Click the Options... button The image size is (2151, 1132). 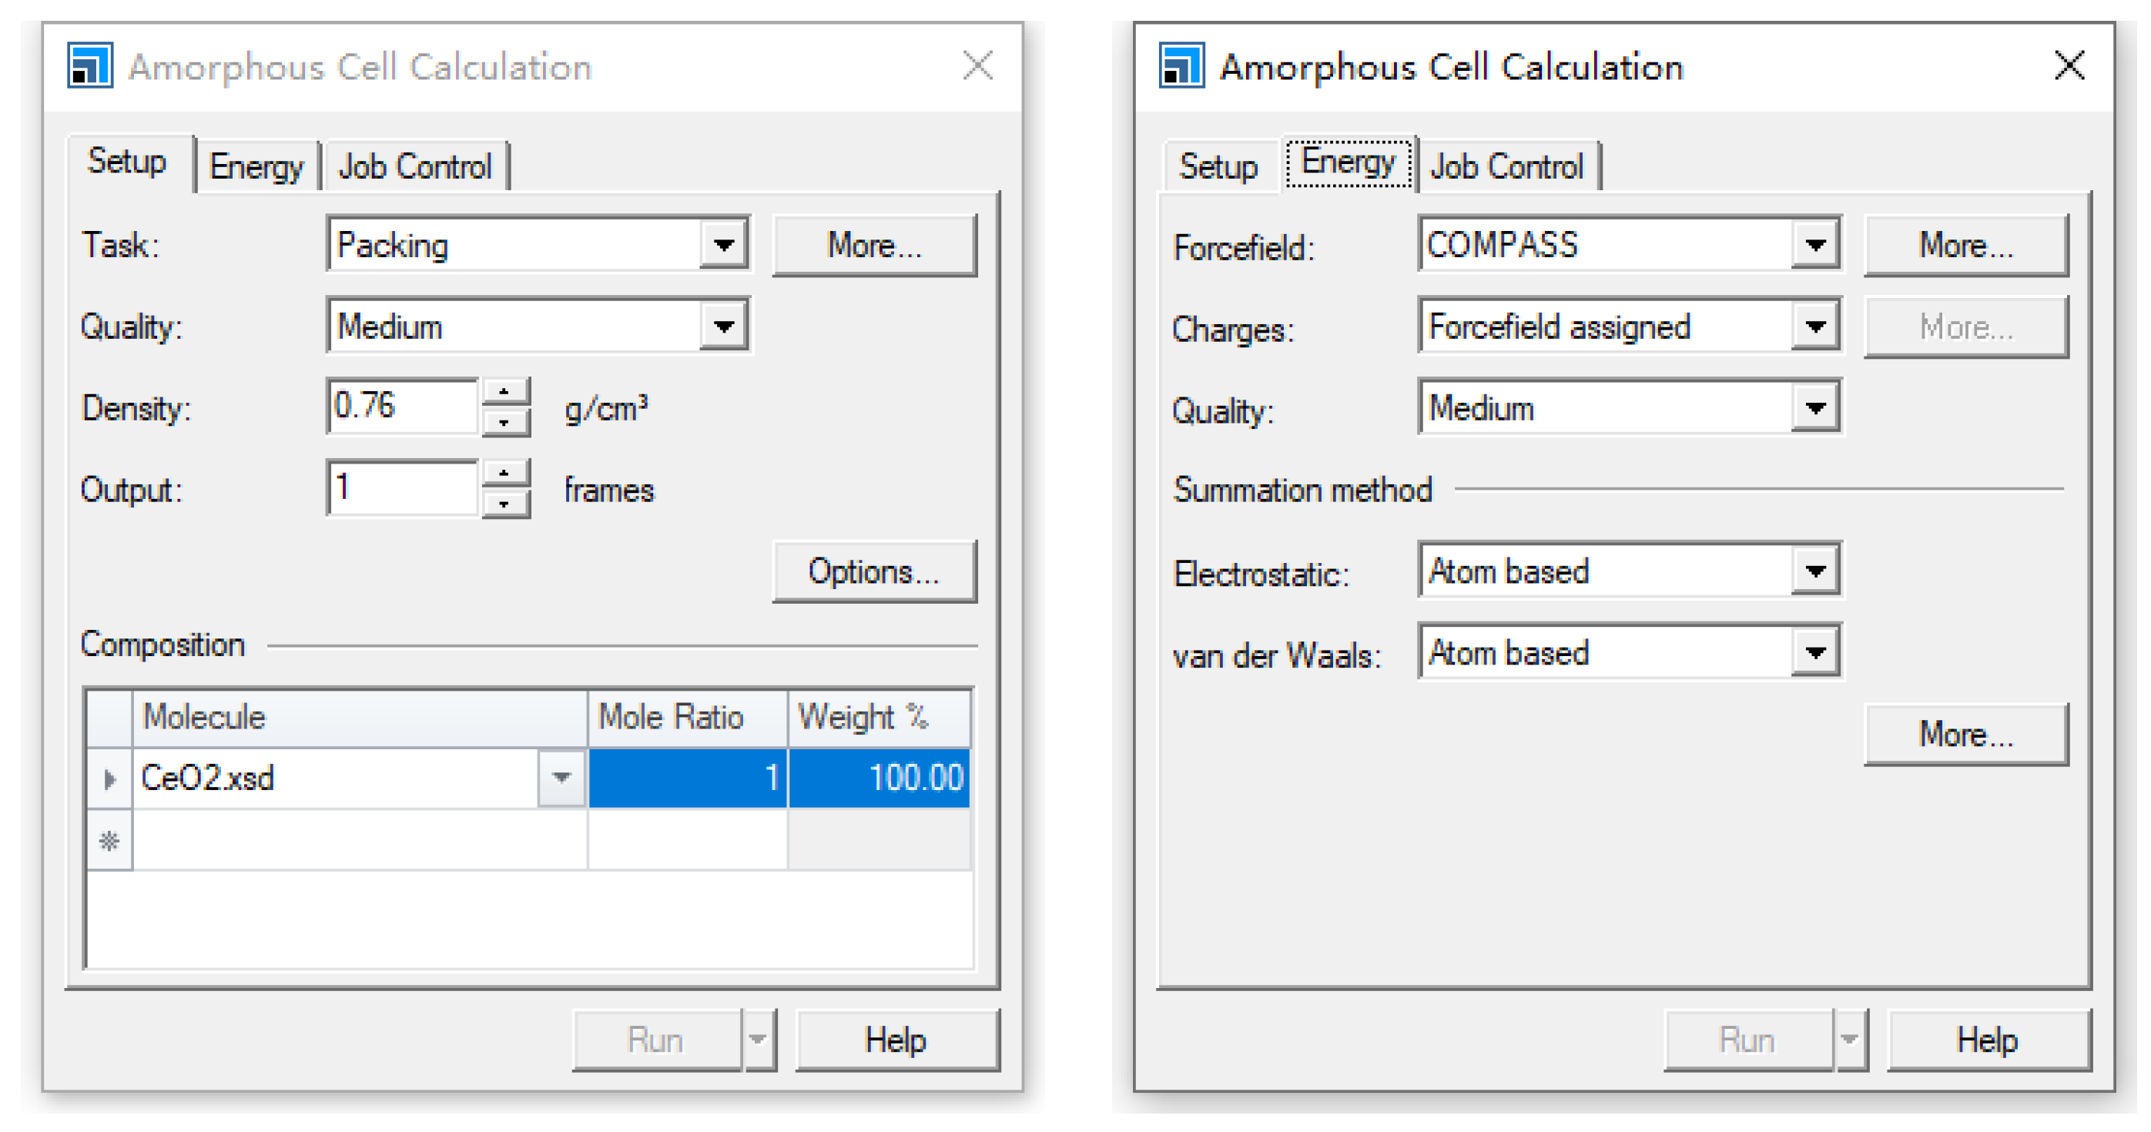(x=873, y=572)
